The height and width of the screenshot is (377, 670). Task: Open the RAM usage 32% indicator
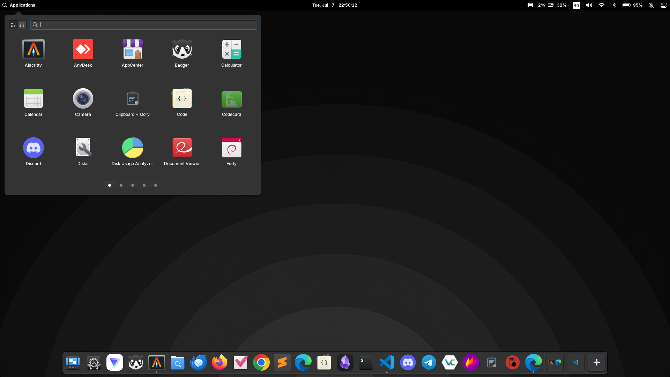[x=557, y=5]
